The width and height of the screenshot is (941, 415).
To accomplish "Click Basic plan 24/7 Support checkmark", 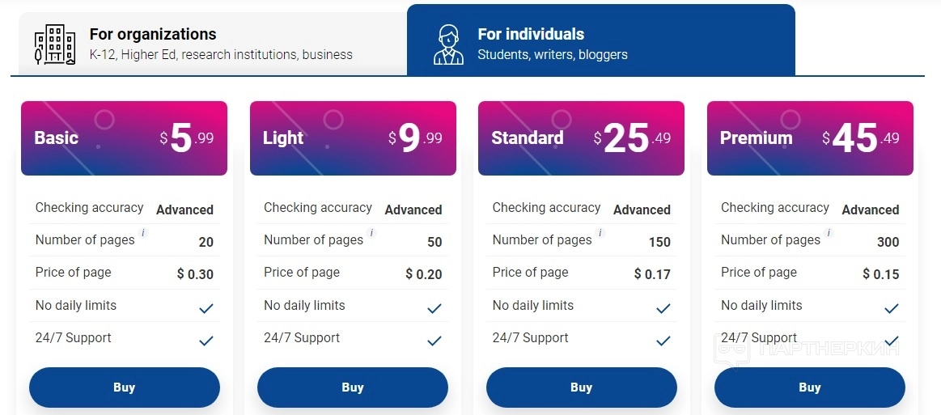I will click(x=206, y=341).
